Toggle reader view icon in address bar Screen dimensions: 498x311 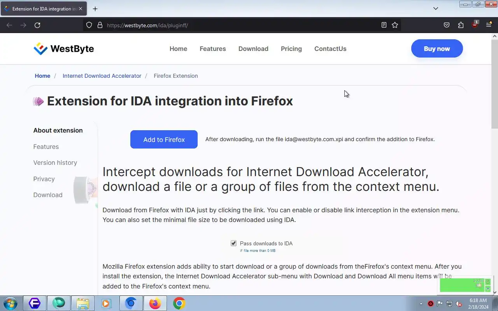384,25
